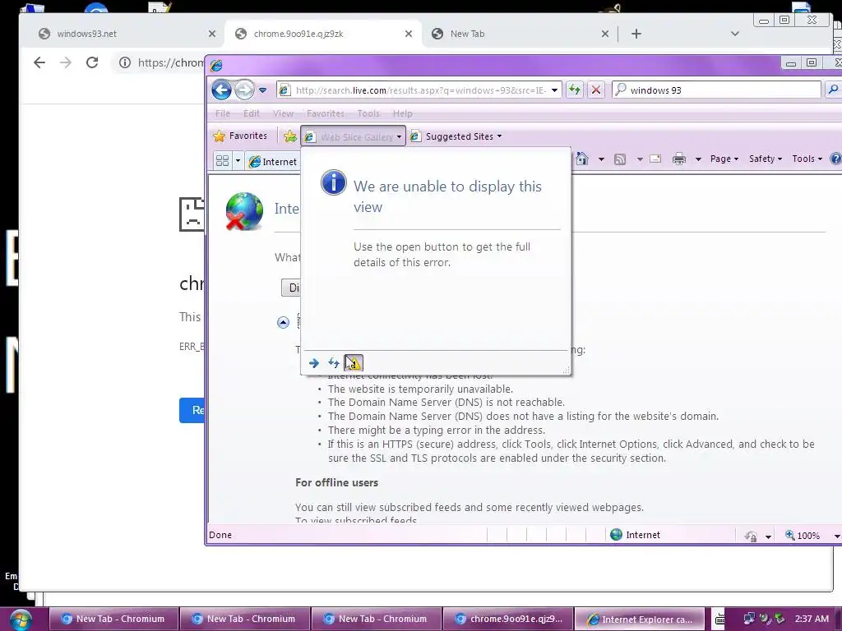Open the Safety dropdown menu

tap(766, 159)
